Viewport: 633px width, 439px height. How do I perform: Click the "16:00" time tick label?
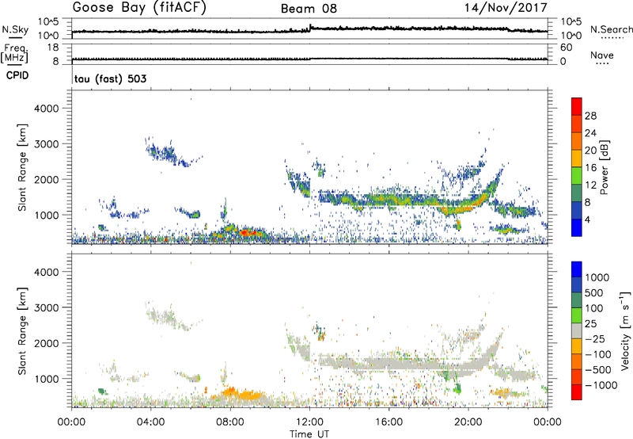pyautogui.click(x=389, y=422)
